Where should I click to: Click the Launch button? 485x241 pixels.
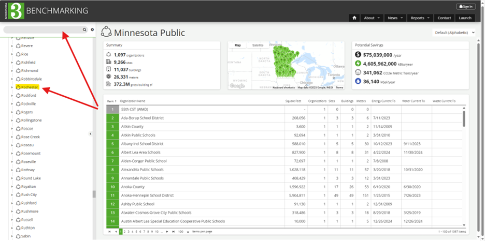pos(465,18)
